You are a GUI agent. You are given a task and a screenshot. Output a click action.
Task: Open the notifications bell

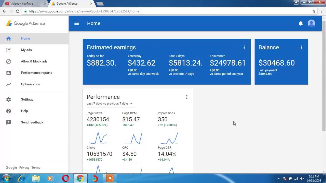click(x=301, y=23)
